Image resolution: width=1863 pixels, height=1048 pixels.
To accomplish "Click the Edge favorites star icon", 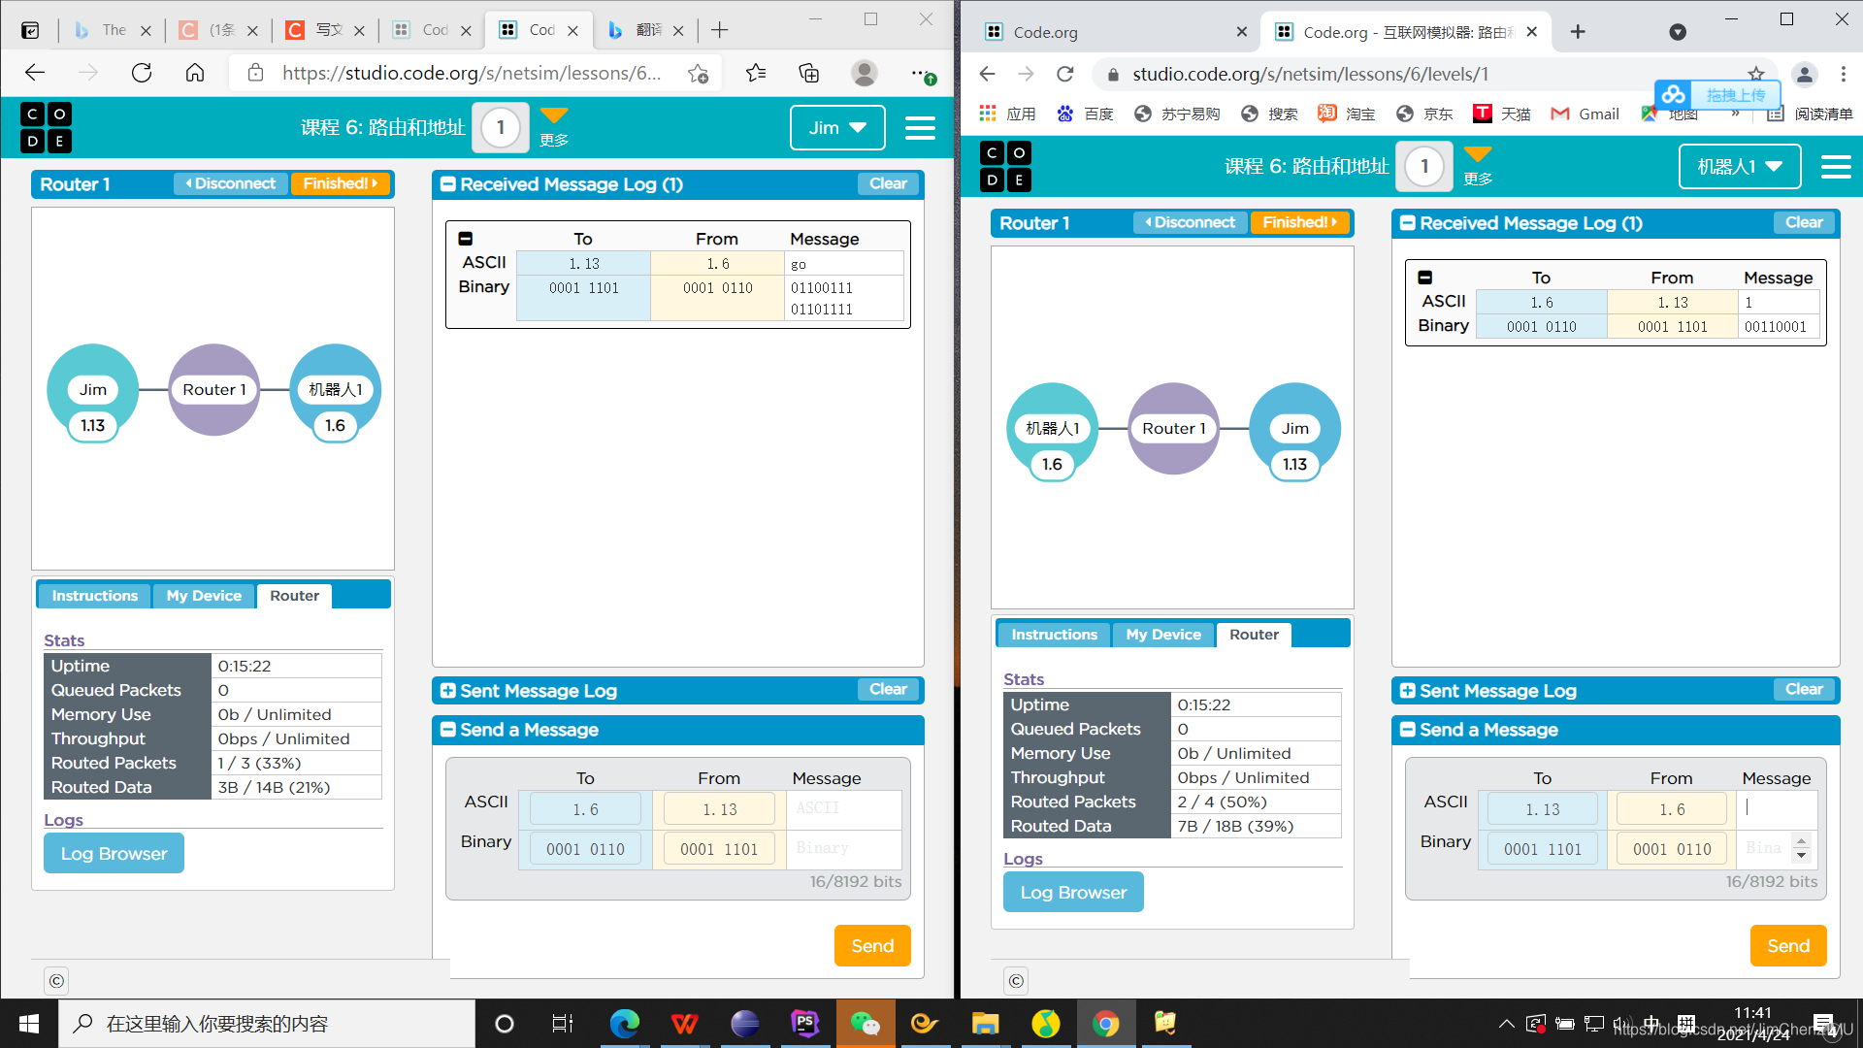I will (x=756, y=73).
